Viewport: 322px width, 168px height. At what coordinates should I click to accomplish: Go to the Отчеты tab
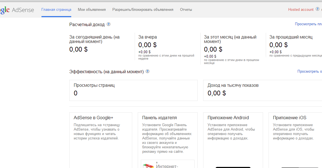click(186, 10)
